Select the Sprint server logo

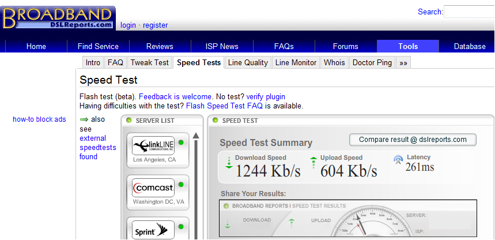point(153,230)
